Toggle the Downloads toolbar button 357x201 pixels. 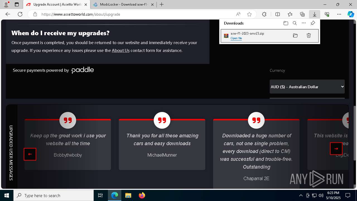click(x=314, y=14)
